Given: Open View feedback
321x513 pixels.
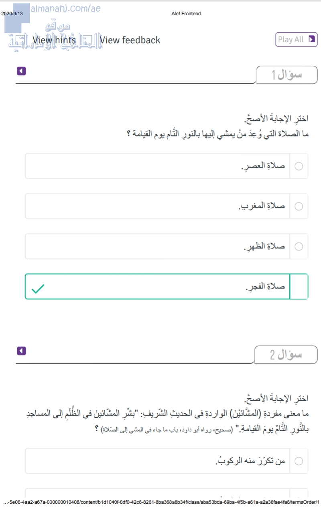Looking at the screenshot, I should click(130, 40).
